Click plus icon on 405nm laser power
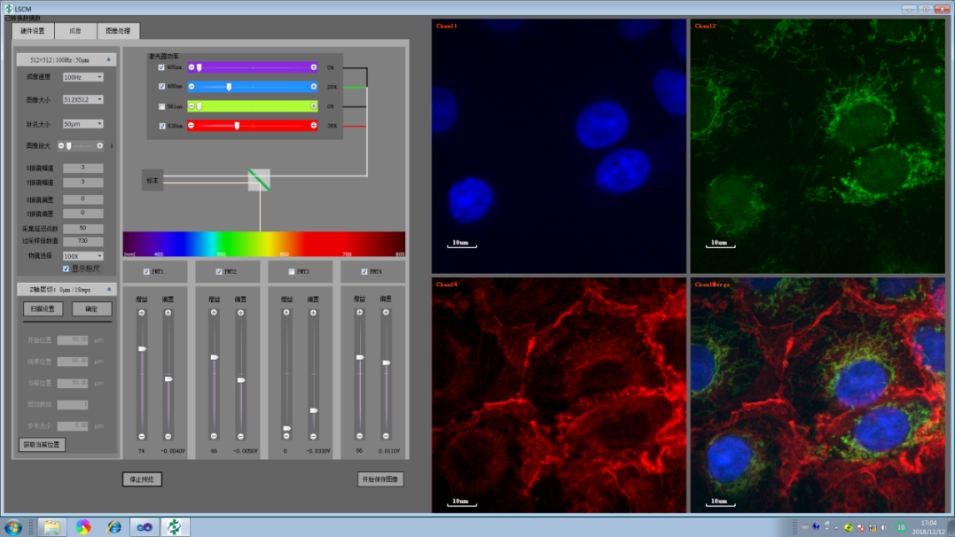The image size is (955, 537). point(314,67)
